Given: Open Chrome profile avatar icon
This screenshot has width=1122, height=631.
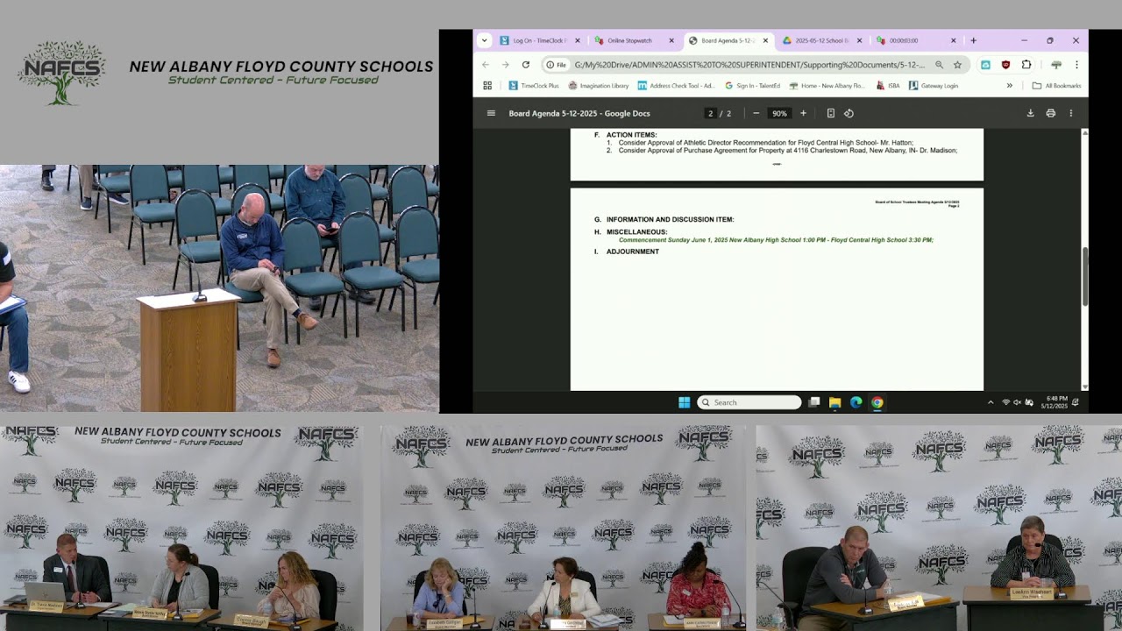Looking at the screenshot, I should pyautogui.click(x=1056, y=65).
